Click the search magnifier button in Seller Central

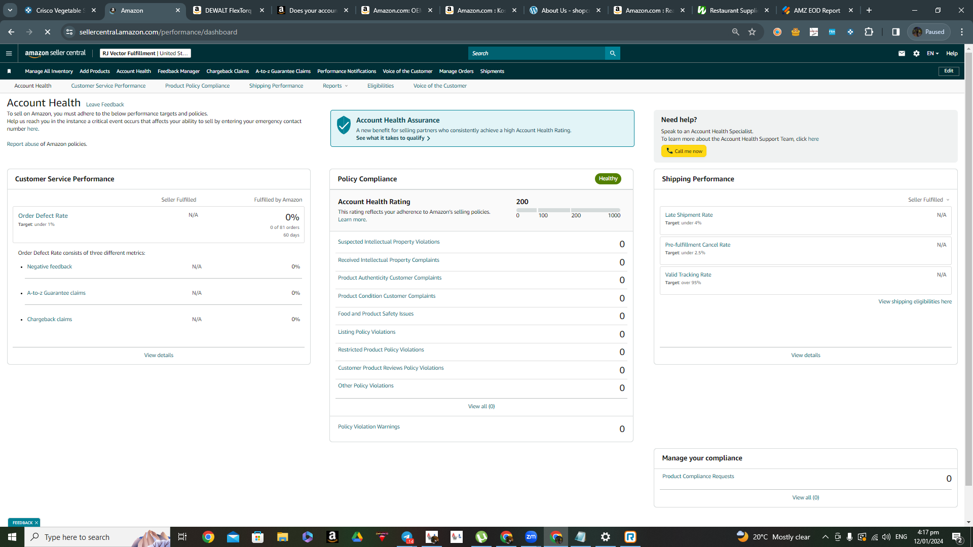pyautogui.click(x=613, y=53)
